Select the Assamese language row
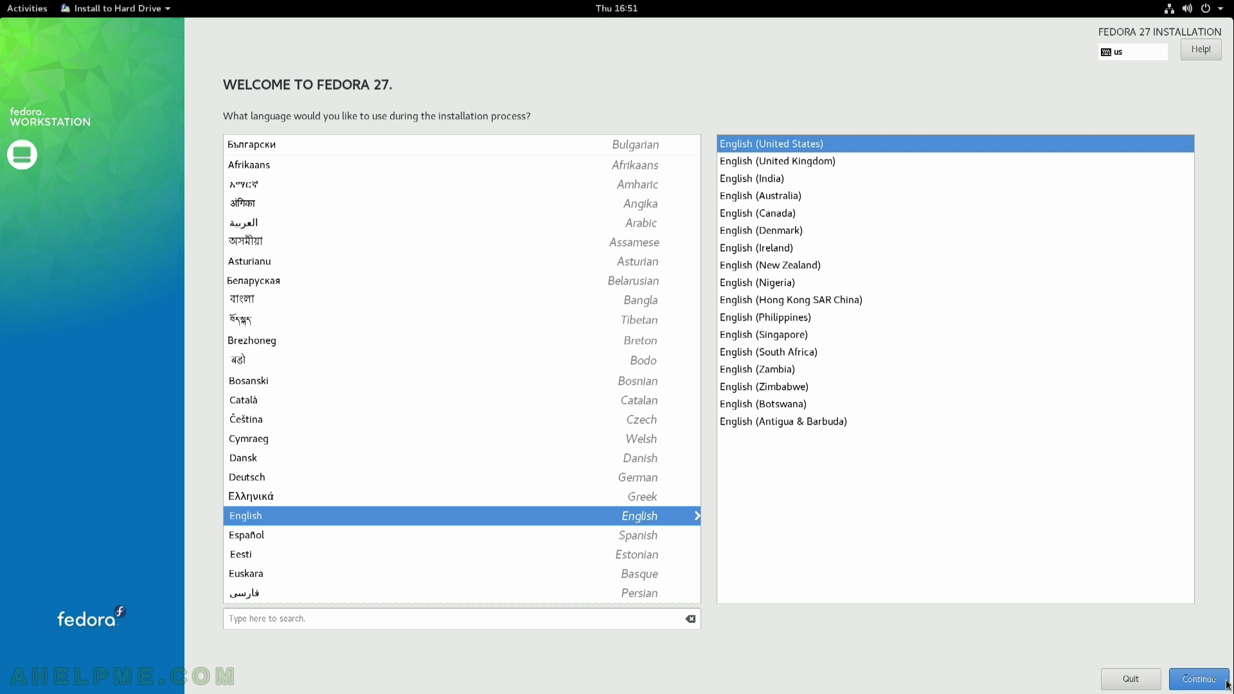The width and height of the screenshot is (1234, 694). 461,242
